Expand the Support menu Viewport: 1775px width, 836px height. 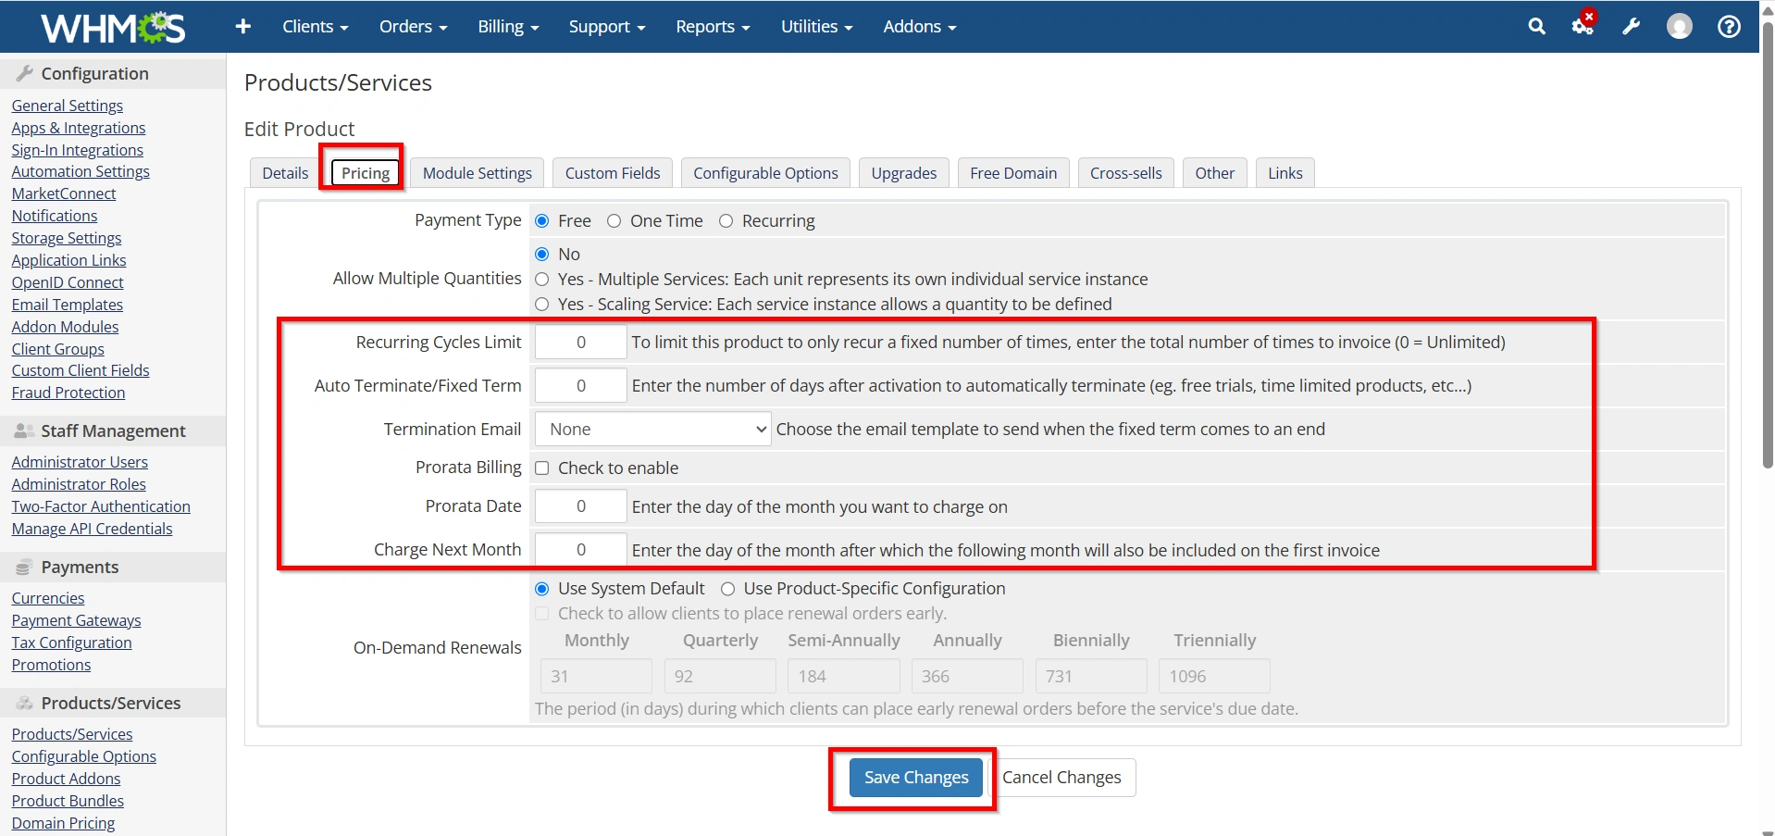coord(607,27)
